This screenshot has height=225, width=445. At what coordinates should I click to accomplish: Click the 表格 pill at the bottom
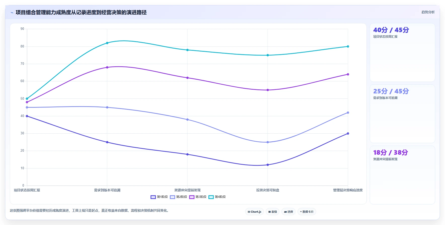(273, 212)
